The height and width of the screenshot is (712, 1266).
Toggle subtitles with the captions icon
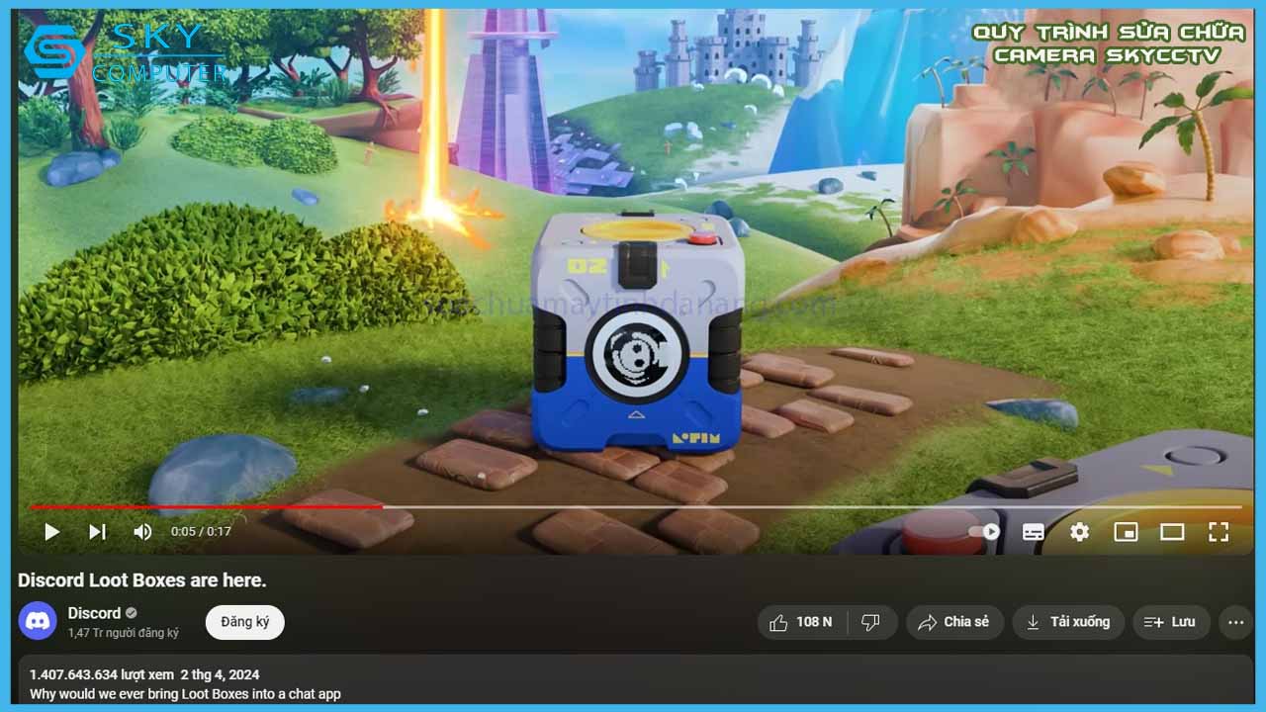point(1033,532)
